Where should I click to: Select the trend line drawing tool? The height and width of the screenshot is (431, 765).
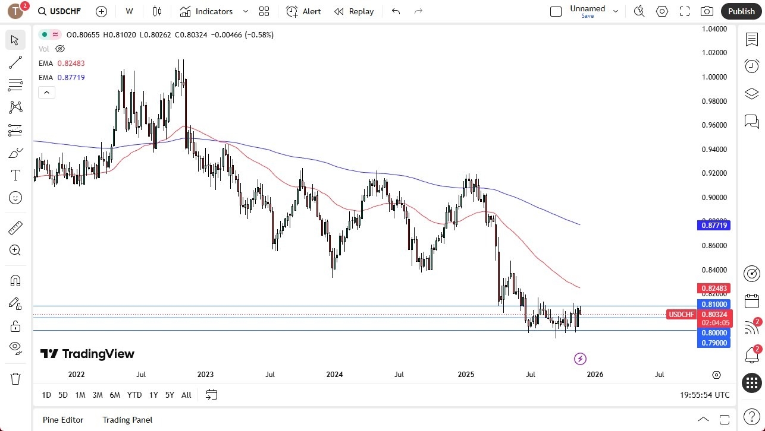(15, 62)
